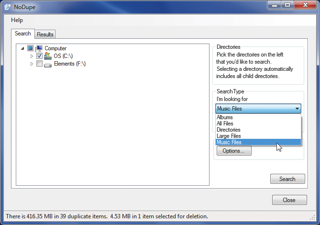Viewport: 320px width, 225px height.
Task: Click the Elements (F:\) drive icon
Action: pyautogui.click(x=48, y=64)
